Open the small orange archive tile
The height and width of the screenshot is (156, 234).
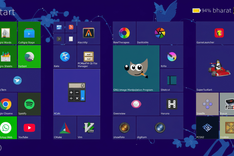tap(71, 27)
